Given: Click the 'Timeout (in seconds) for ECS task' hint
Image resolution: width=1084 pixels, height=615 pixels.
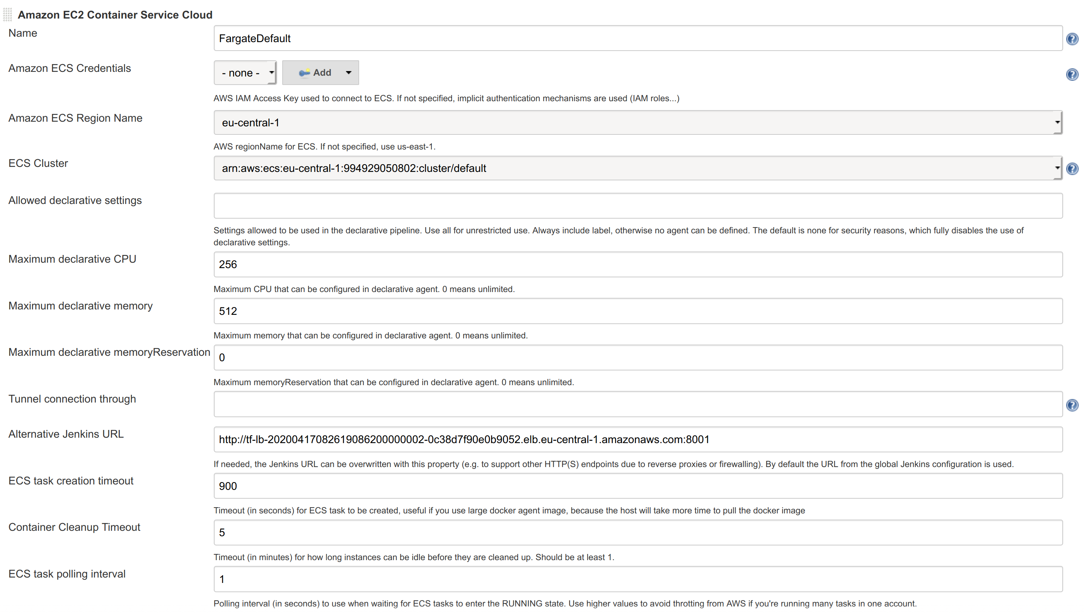Looking at the screenshot, I should coord(509,511).
